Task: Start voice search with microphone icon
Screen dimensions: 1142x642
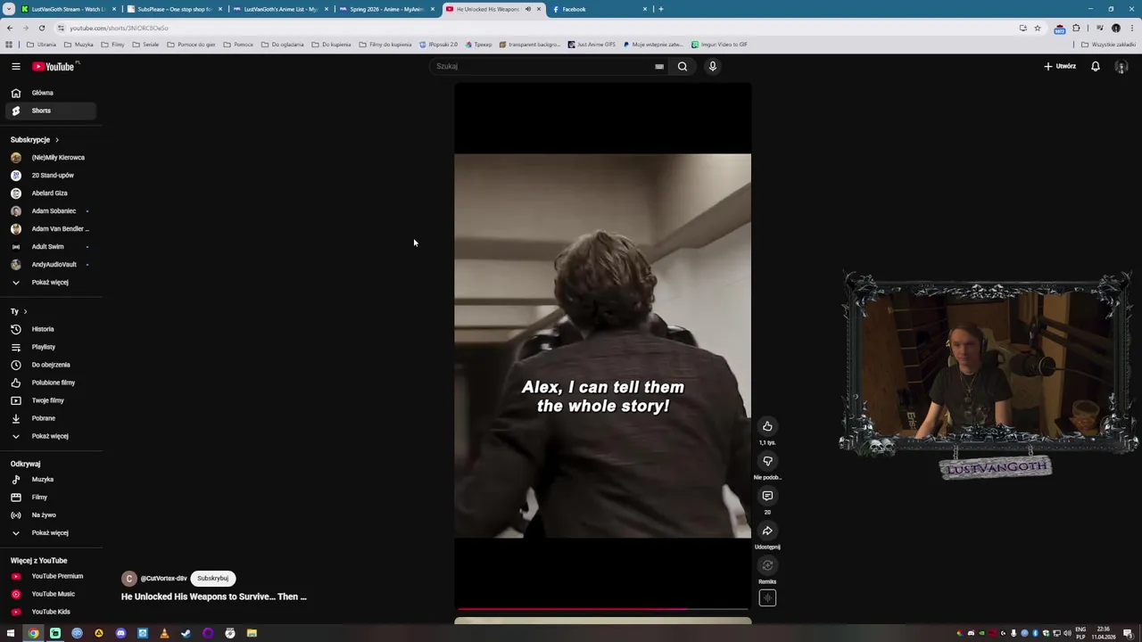Action: click(712, 66)
